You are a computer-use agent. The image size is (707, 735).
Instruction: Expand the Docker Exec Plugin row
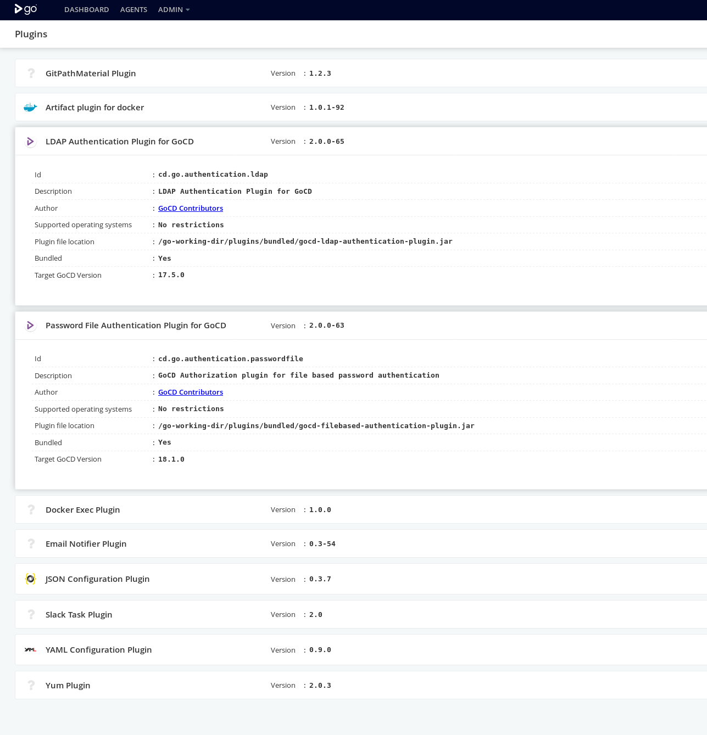click(361, 509)
